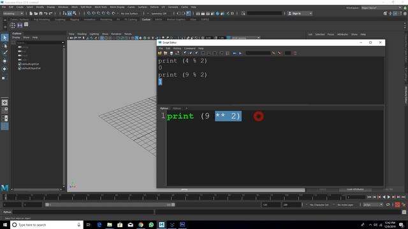Open the No Anim Layer dropdown
Screen dimensions: 408x229
(346, 205)
